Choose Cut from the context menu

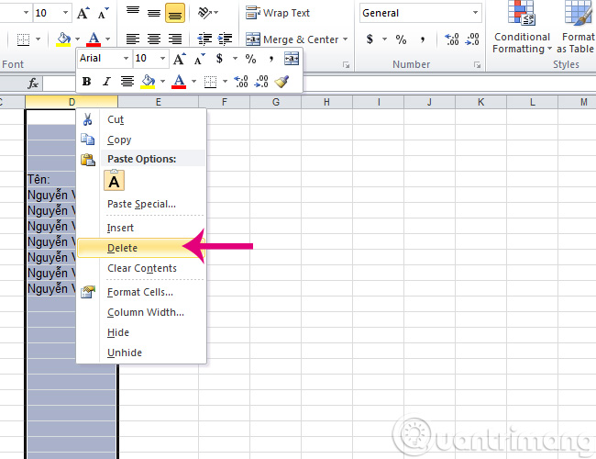(141, 119)
